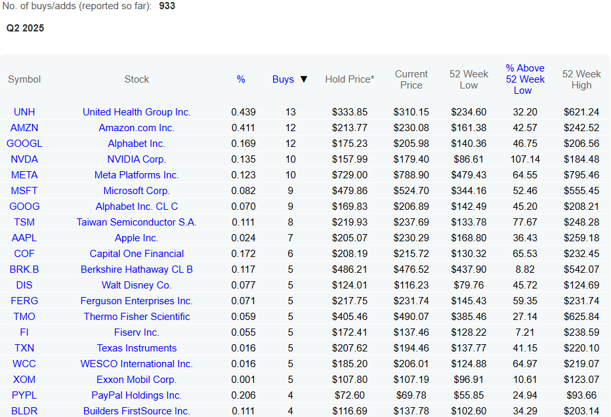The height and width of the screenshot is (417, 611).
Task: Click MSFT 52 week low $344.16
Action: (469, 191)
